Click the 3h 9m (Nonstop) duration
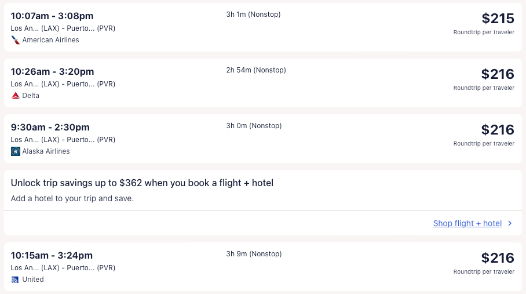This screenshot has width=526, height=294. point(253,254)
